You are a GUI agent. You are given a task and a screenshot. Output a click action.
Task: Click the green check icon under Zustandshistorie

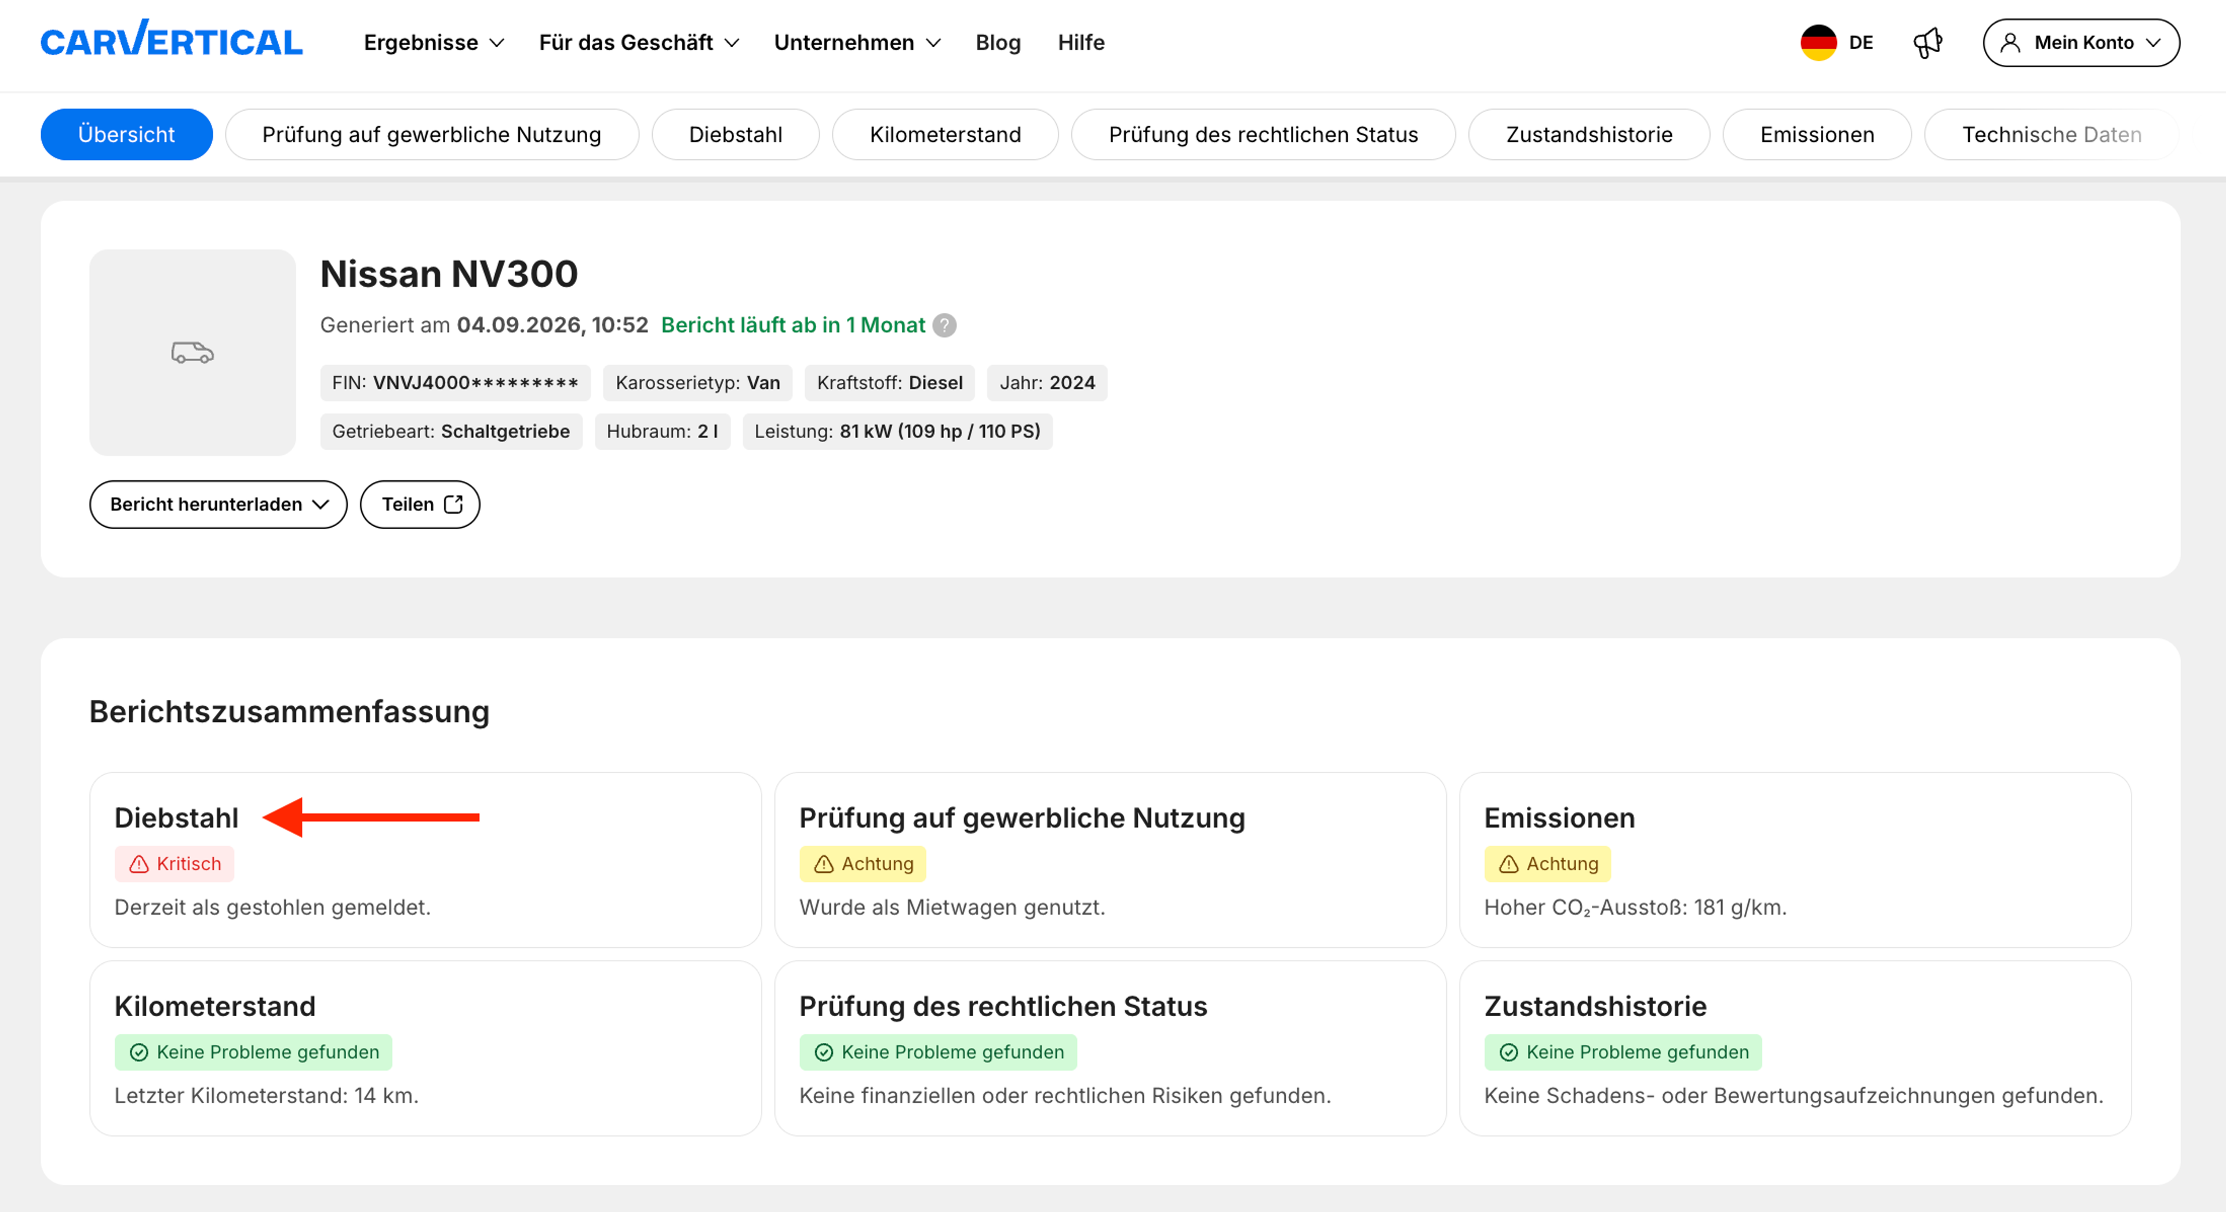pos(1509,1052)
